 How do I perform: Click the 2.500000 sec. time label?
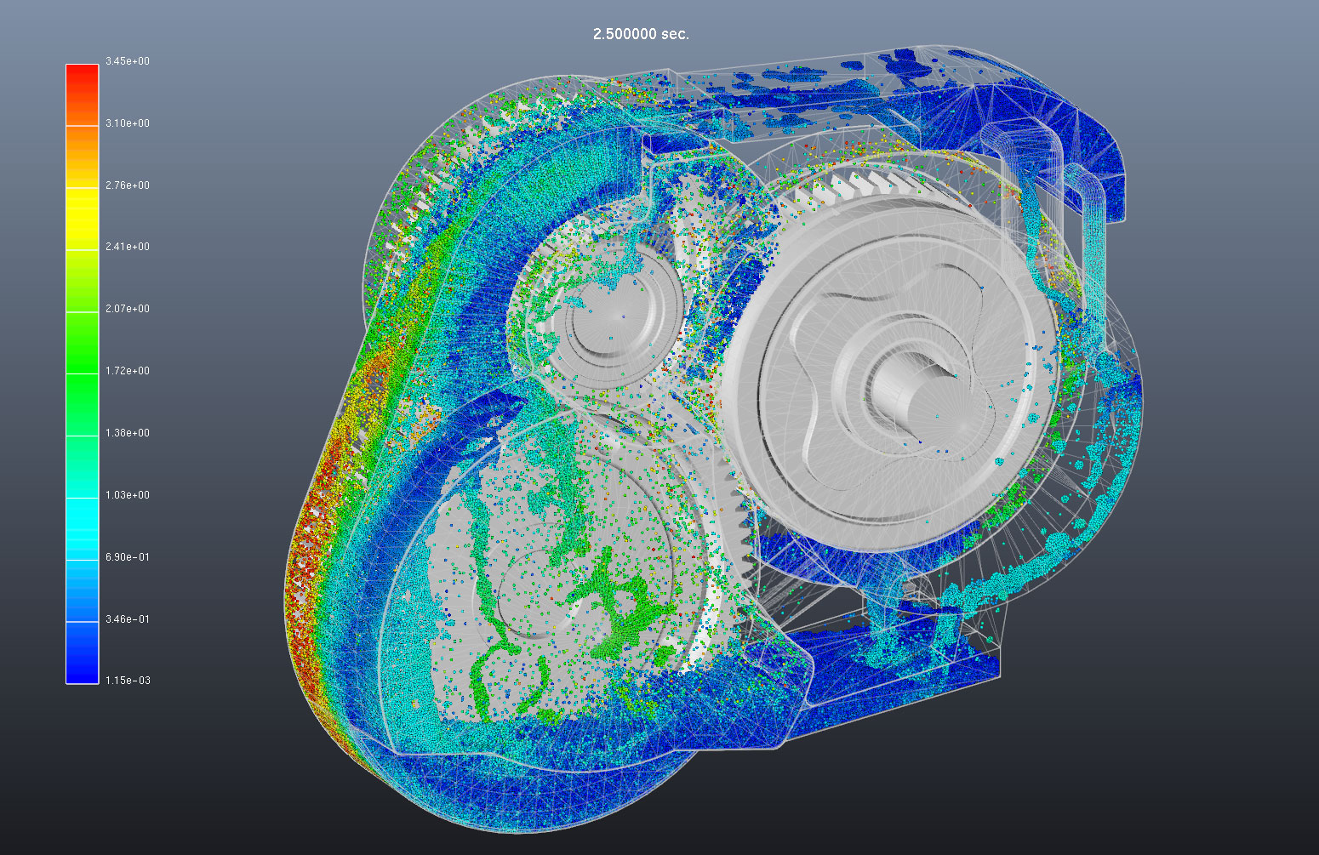pos(641,34)
